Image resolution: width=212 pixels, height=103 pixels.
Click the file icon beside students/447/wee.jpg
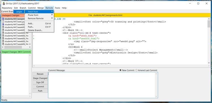point(3,22)
